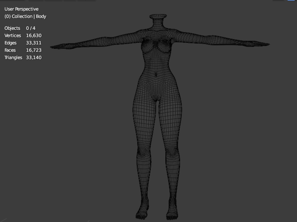297x222 pixels.
Task: Click the face count "16,723"
Action: (34, 50)
